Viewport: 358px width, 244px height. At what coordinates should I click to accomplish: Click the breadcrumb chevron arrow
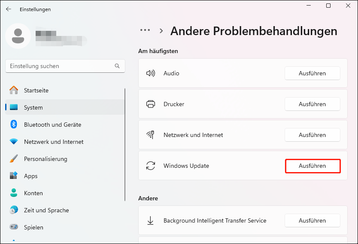tap(161, 31)
